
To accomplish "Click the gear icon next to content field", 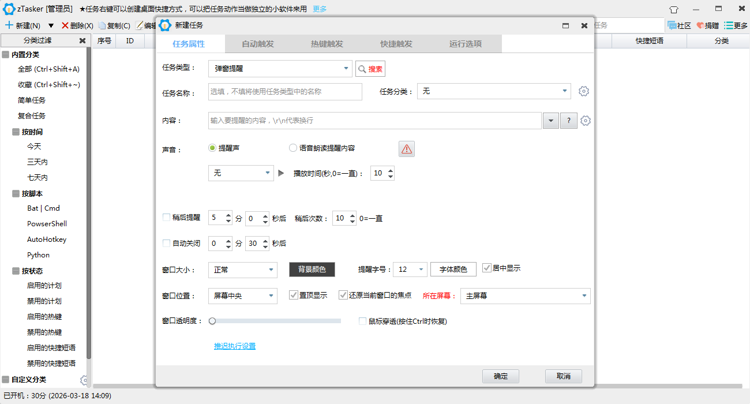I will pos(586,121).
